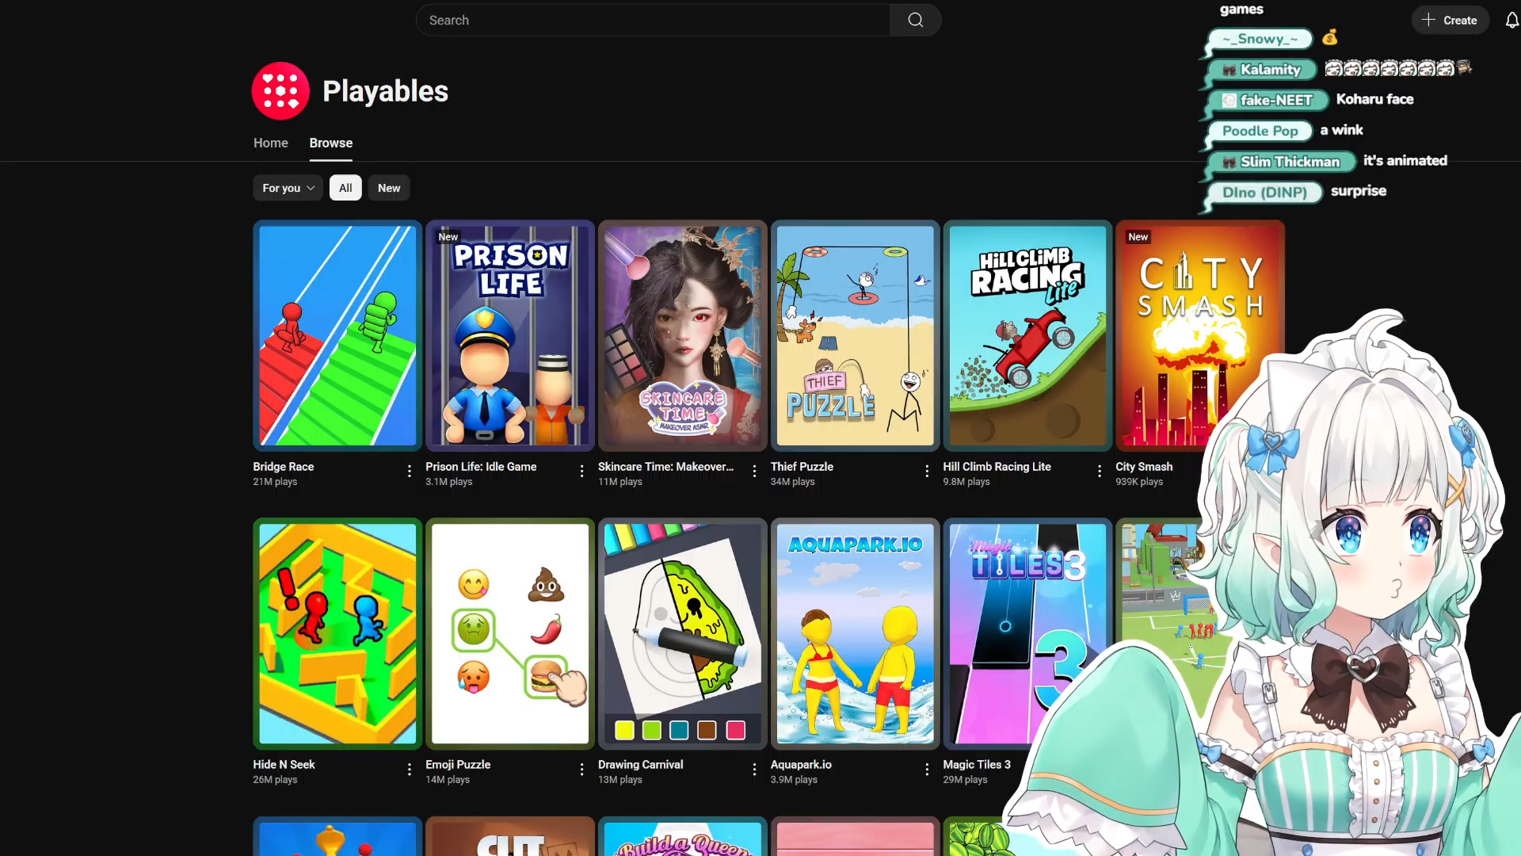
Task: Open the Hill Climb Racing Lite thumbnail
Action: 1027,336
